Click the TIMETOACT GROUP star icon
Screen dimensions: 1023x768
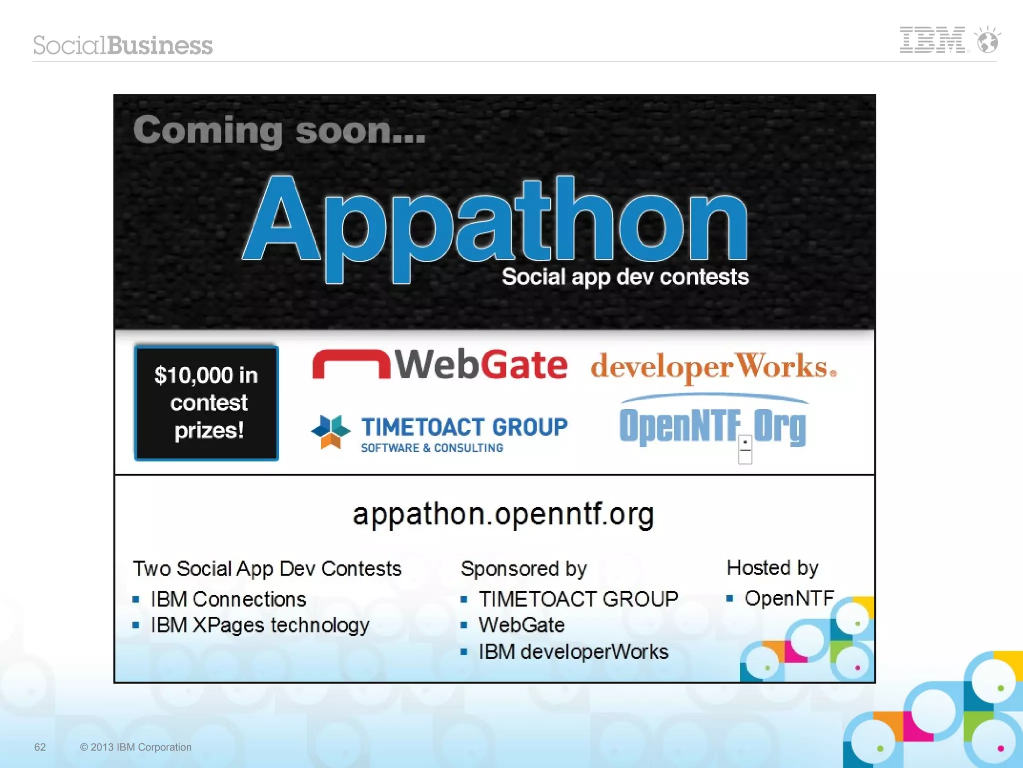331,431
